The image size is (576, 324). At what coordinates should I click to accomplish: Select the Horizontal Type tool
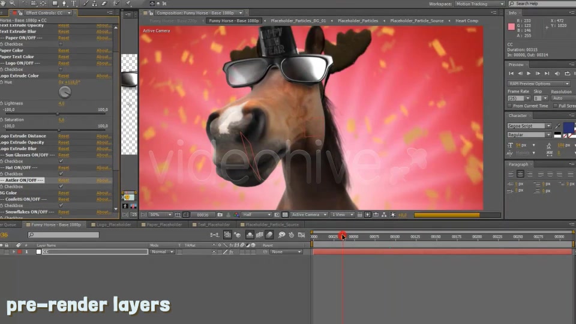tap(74, 4)
